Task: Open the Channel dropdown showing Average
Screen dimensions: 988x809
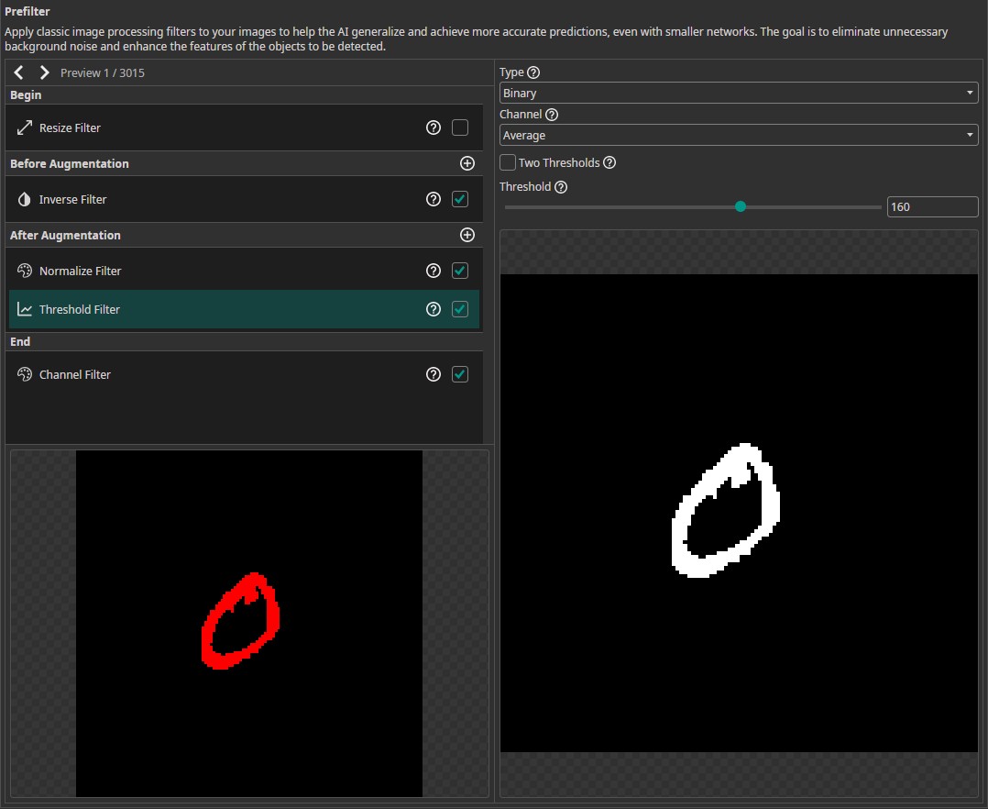Action: (739, 135)
